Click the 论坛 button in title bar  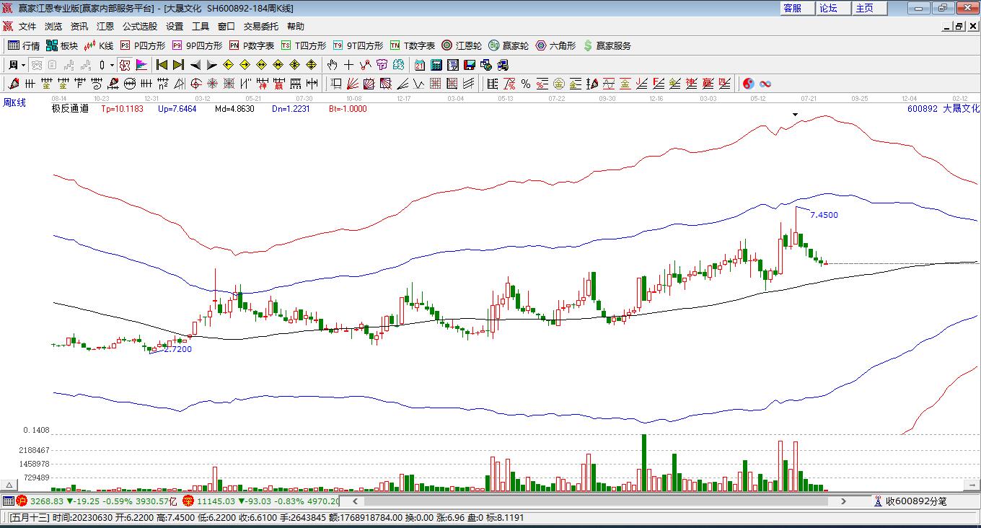[x=828, y=8]
